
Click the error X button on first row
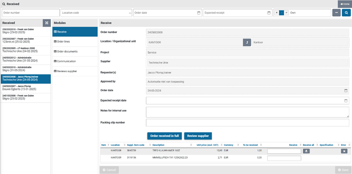click(344, 151)
